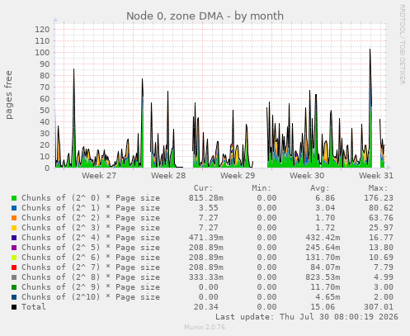This screenshot has height=336, width=410.
Task: Click the 120 tick label on y-axis
Action: (x=42, y=30)
